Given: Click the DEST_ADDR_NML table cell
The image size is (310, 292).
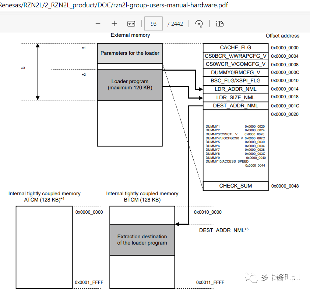Looking at the screenshot, I should pyautogui.click(x=236, y=106).
